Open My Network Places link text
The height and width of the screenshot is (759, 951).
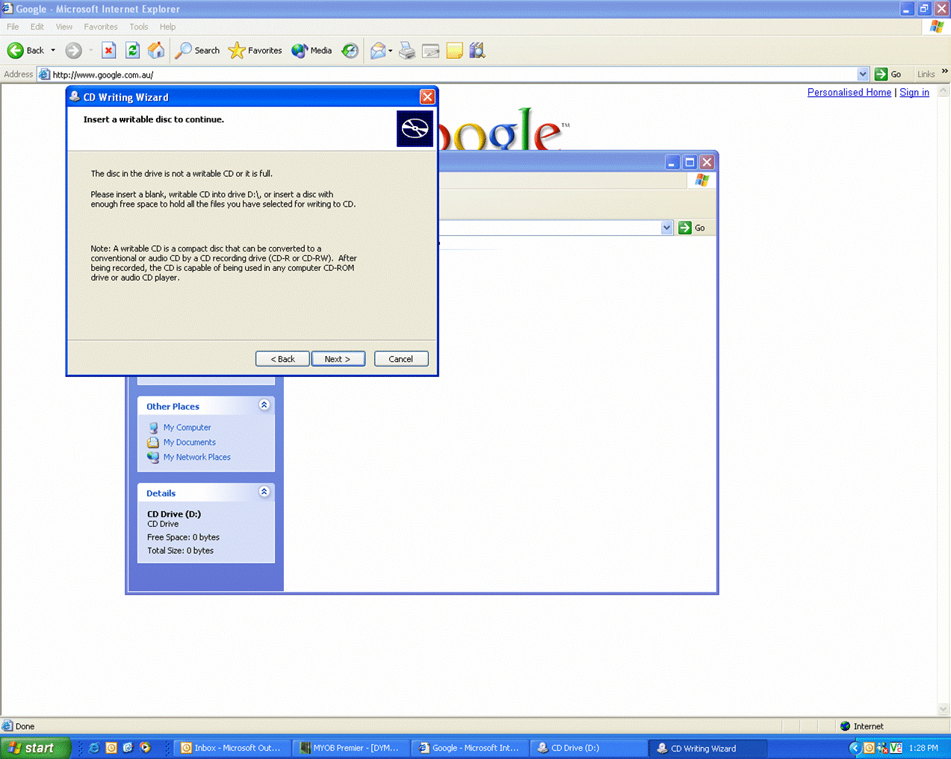pyautogui.click(x=197, y=457)
